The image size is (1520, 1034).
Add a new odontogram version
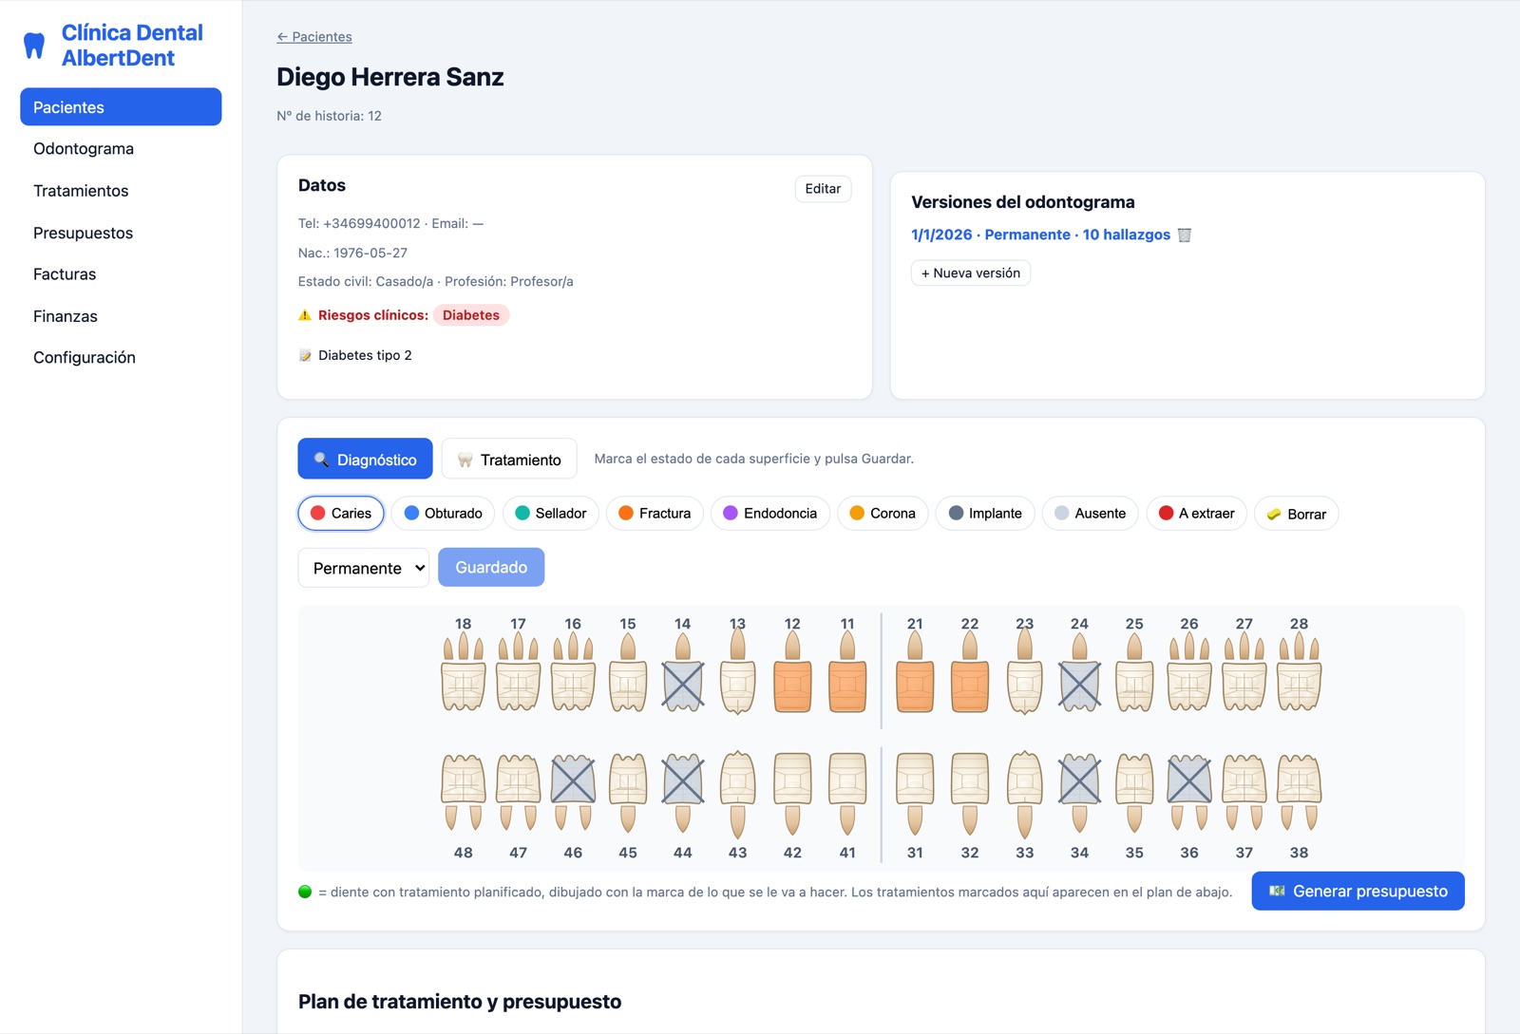pyautogui.click(x=971, y=273)
